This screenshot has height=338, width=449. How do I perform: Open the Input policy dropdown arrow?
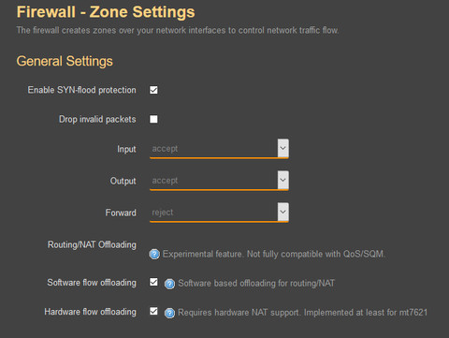(x=283, y=148)
